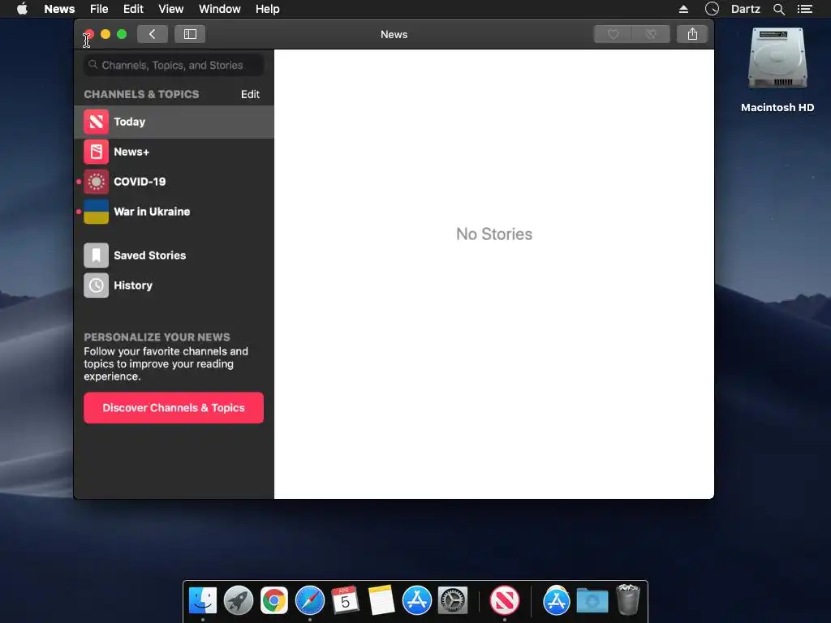Click the broken heart dislike toolbar button
Image resolution: width=831 pixels, height=623 pixels.
(651, 34)
